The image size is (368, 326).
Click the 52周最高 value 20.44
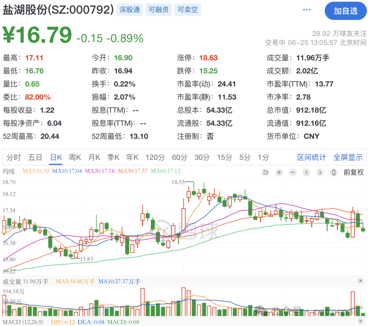click(50, 136)
